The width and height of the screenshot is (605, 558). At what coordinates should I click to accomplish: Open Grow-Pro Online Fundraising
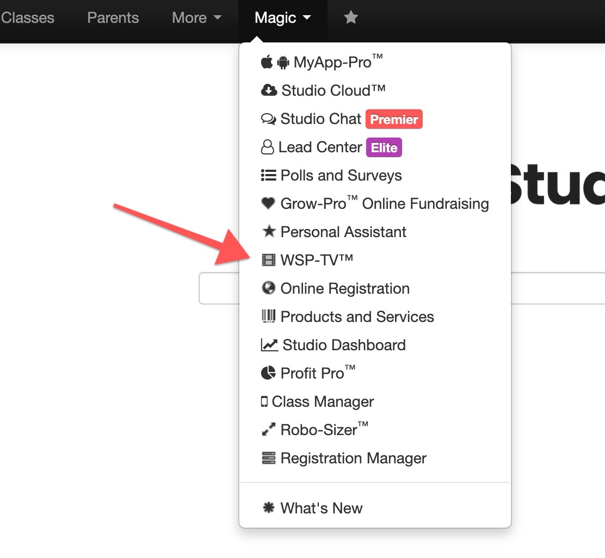coord(375,203)
